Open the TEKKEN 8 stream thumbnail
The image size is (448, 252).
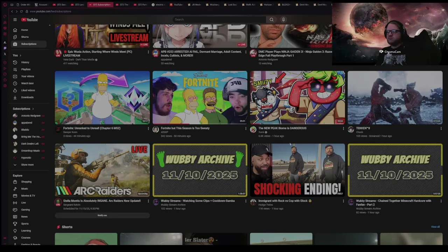[x=395, y=98]
